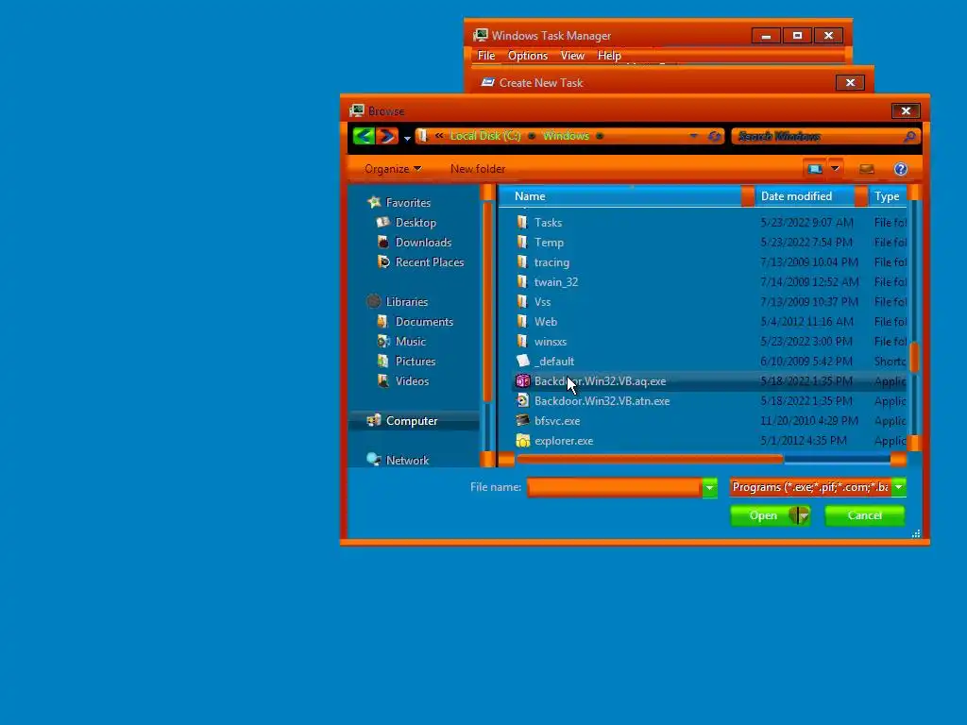Click the Open button
Screen dimensions: 967x725
(x=763, y=515)
